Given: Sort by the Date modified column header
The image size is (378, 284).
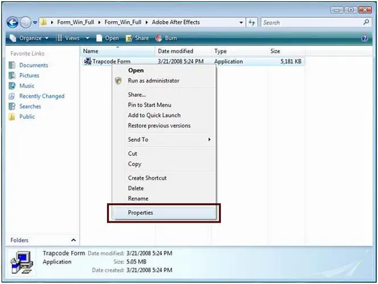Looking at the screenshot, I should 183,51.
